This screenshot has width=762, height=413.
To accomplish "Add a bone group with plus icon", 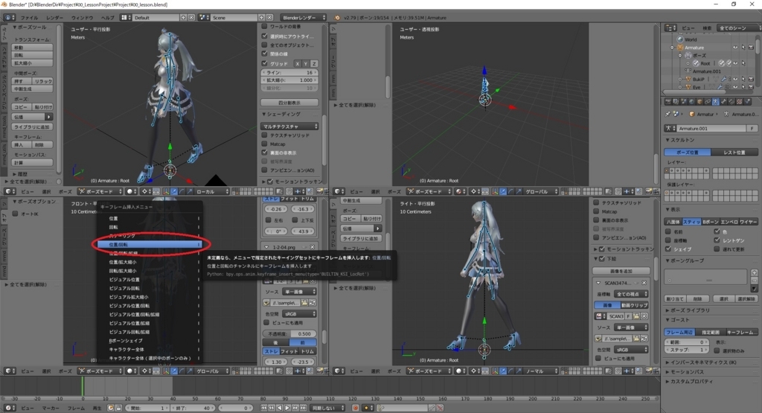I will click(x=755, y=272).
